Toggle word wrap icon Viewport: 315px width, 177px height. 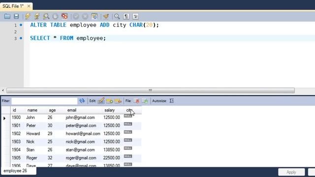[135, 16]
